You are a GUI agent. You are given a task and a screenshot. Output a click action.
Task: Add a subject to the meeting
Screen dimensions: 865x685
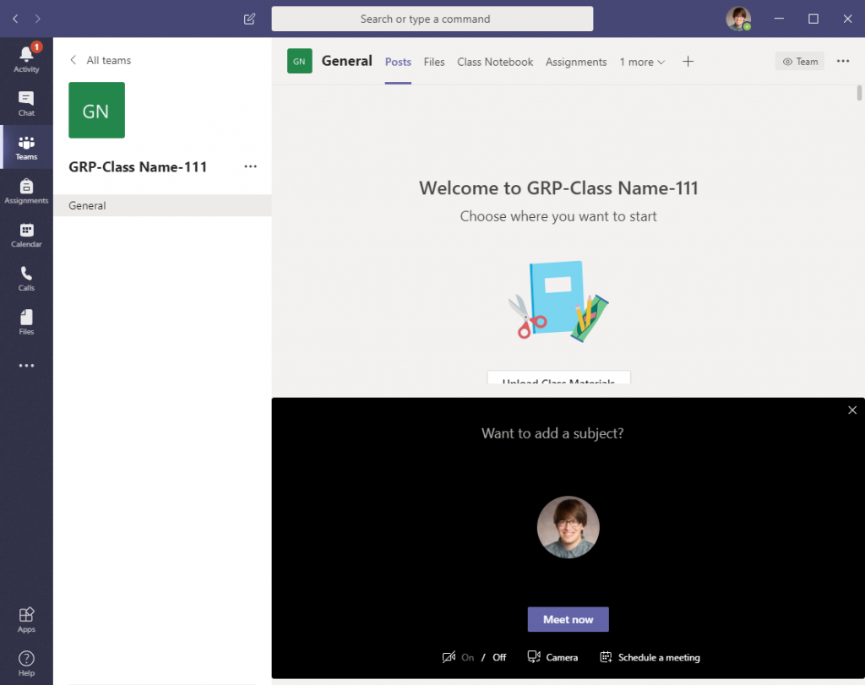tap(552, 433)
